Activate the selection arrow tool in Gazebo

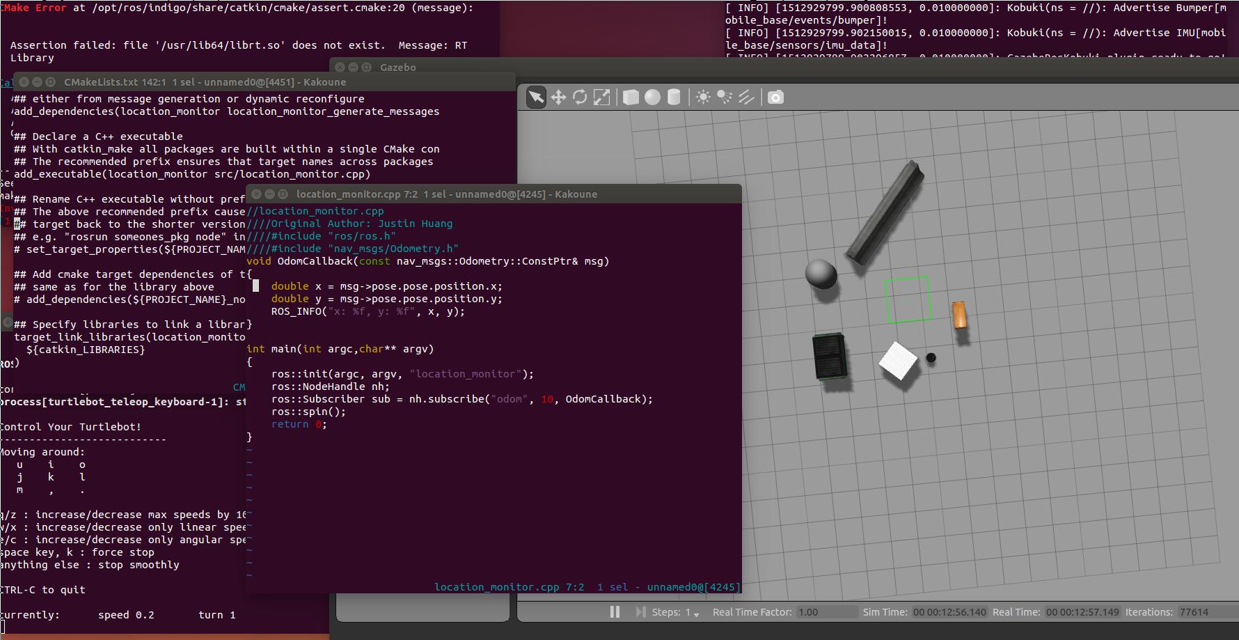(x=536, y=97)
